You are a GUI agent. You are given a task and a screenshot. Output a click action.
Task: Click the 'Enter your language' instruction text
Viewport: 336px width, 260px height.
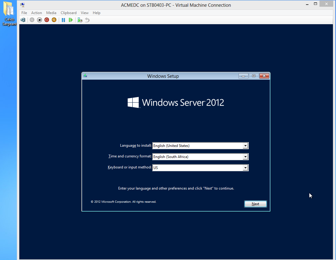(176, 188)
